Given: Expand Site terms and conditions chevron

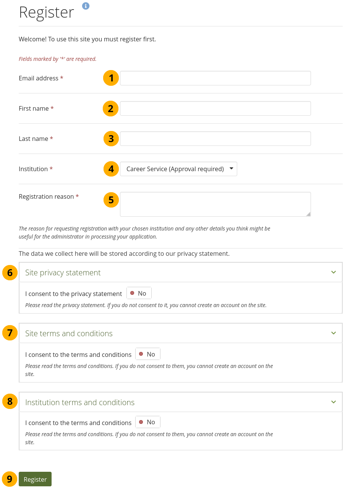Looking at the screenshot, I should pyautogui.click(x=334, y=333).
